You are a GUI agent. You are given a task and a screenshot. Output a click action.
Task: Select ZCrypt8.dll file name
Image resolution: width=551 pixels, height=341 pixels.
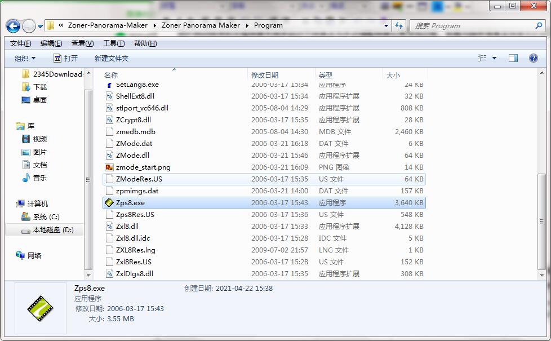coord(133,120)
